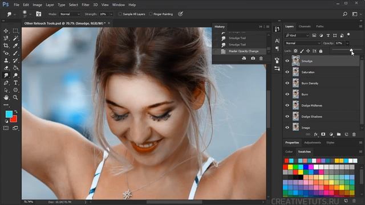Select the Paint Bucket tool

tap(15, 68)
